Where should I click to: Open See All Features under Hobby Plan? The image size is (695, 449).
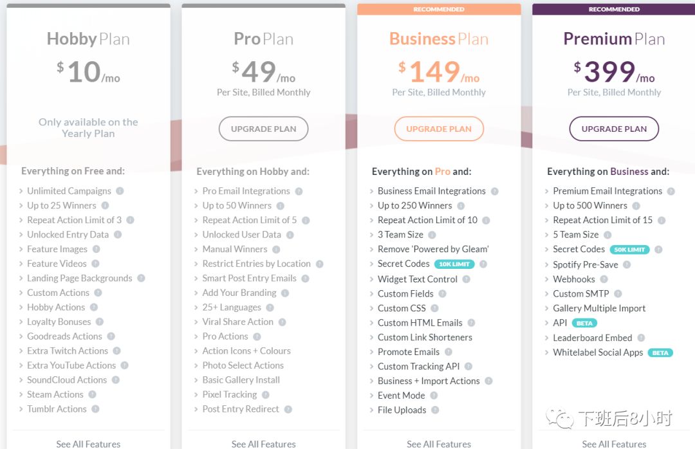(88, 444)
